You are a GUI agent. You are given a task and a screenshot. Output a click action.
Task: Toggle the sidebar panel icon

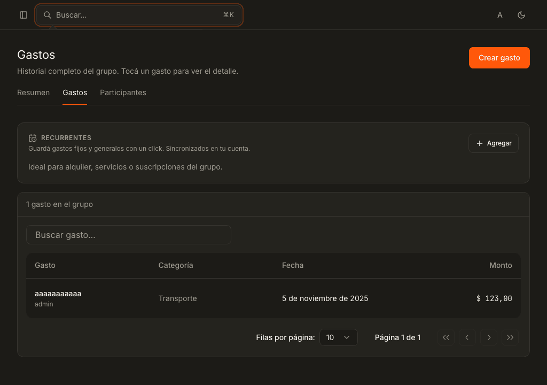[x=24, y=15]
